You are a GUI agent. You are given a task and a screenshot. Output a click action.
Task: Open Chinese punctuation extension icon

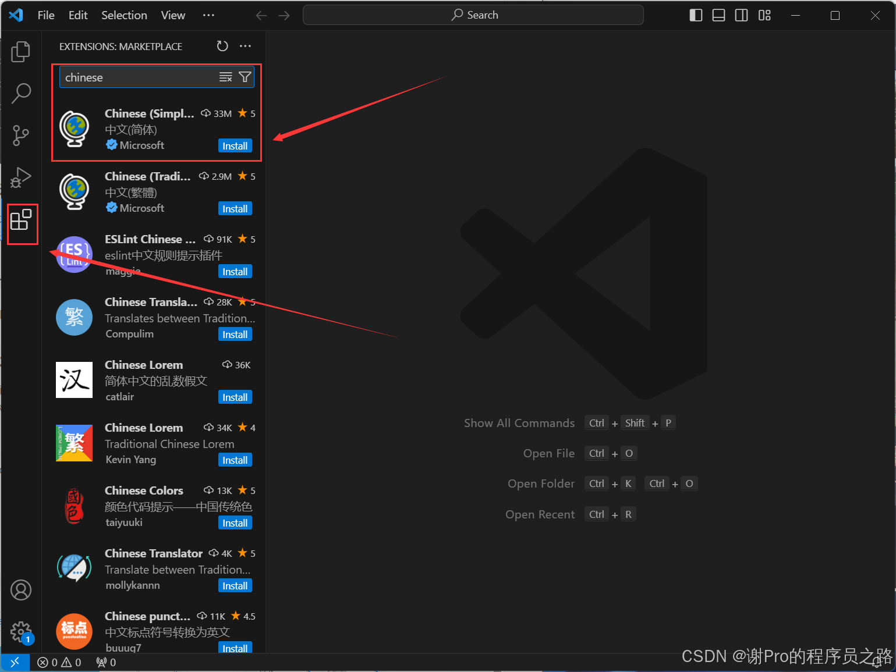click(75, 631)
